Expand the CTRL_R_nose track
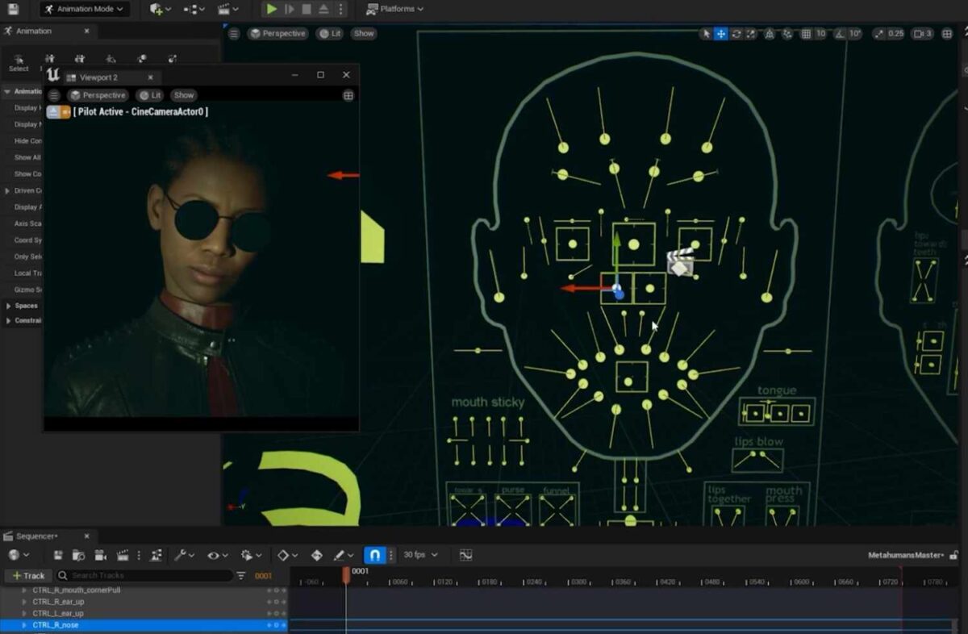Screen dimensions: 968x634 [24, 624]
